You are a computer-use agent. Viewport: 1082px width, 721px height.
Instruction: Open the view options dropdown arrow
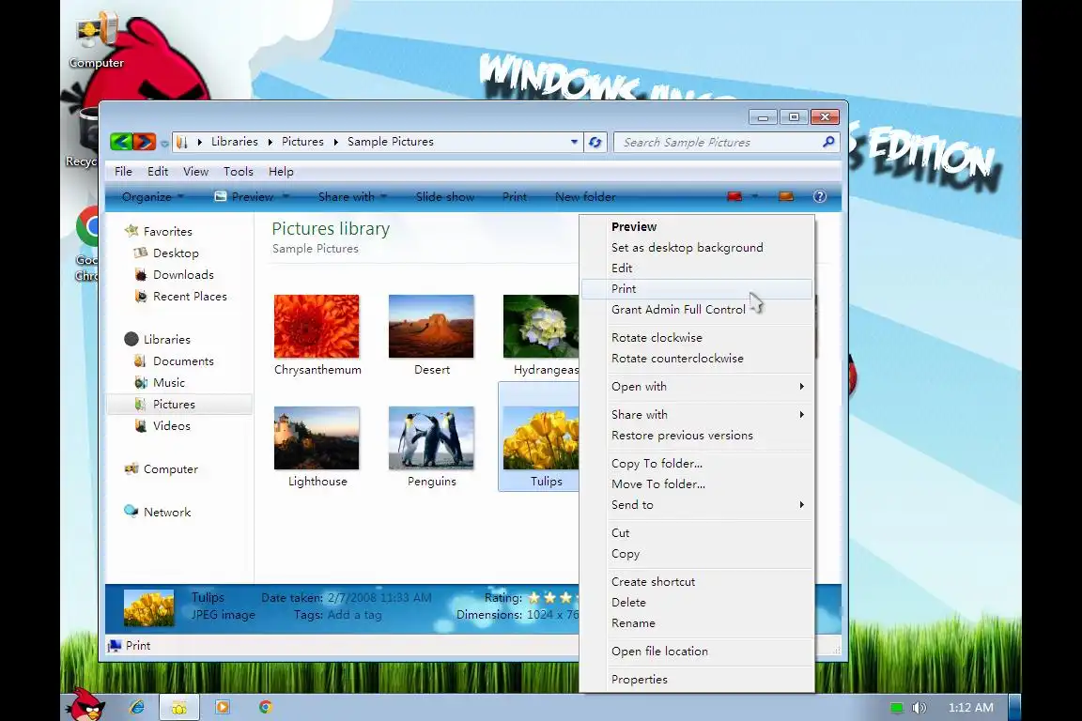pos(755,196)
